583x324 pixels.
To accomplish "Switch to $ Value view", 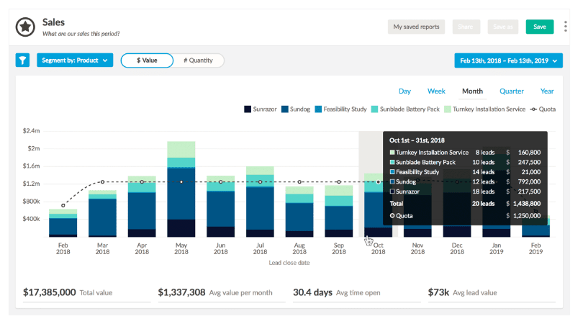I will pyautogui.click(x=147, y=60).
